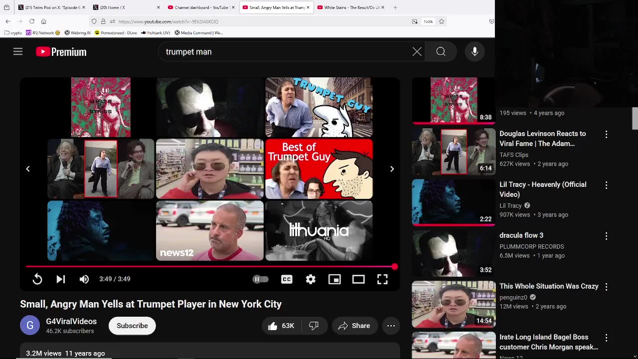Clear the 'trumpet man' search text
The width and height of the screenshot is (638, 359).
[x=417, y=52]
